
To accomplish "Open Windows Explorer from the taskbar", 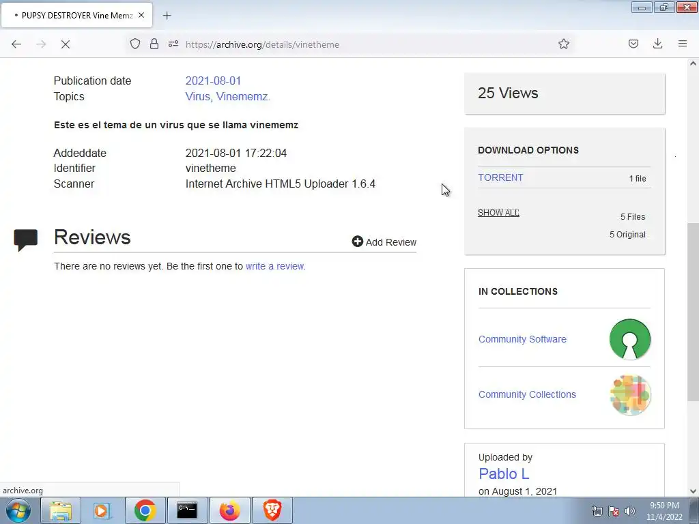I will tap(61, 510).
